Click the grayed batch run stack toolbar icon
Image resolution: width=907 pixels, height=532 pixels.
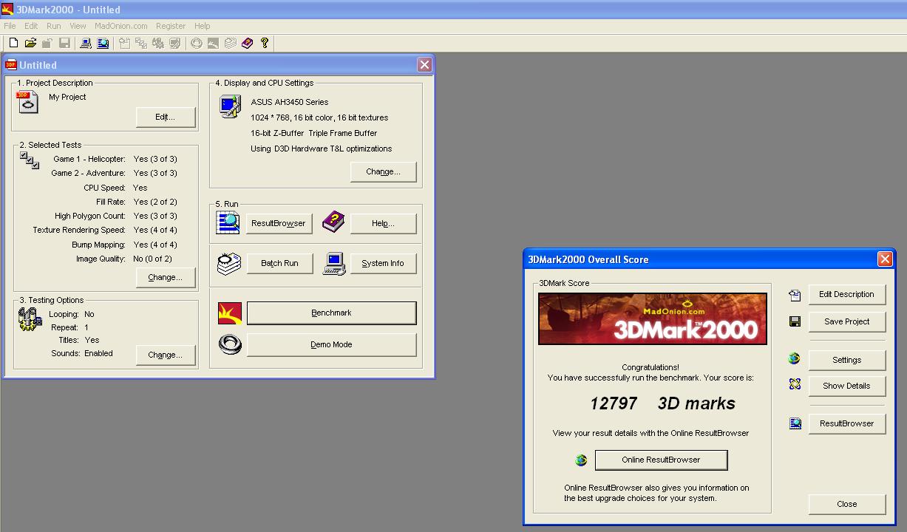tap(230, 44)
